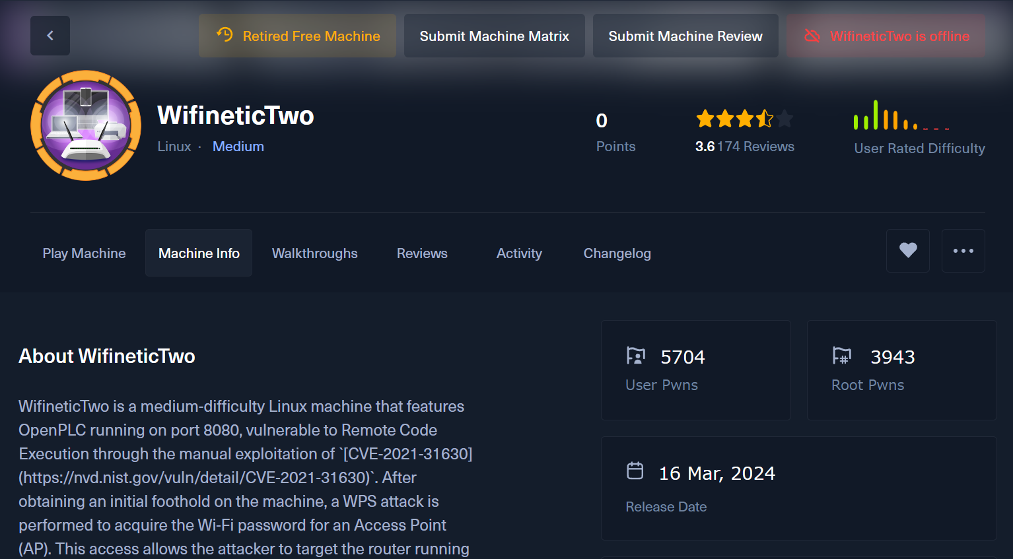This screenshot has width=1013, height=559.
Task: Click the User Rated Difficulty label
Action: [919, 148]
